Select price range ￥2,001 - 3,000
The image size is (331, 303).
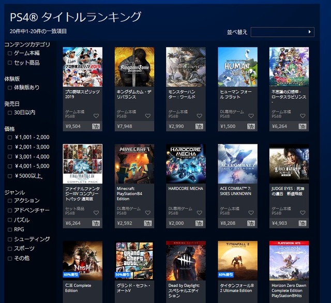pos(10,147)
